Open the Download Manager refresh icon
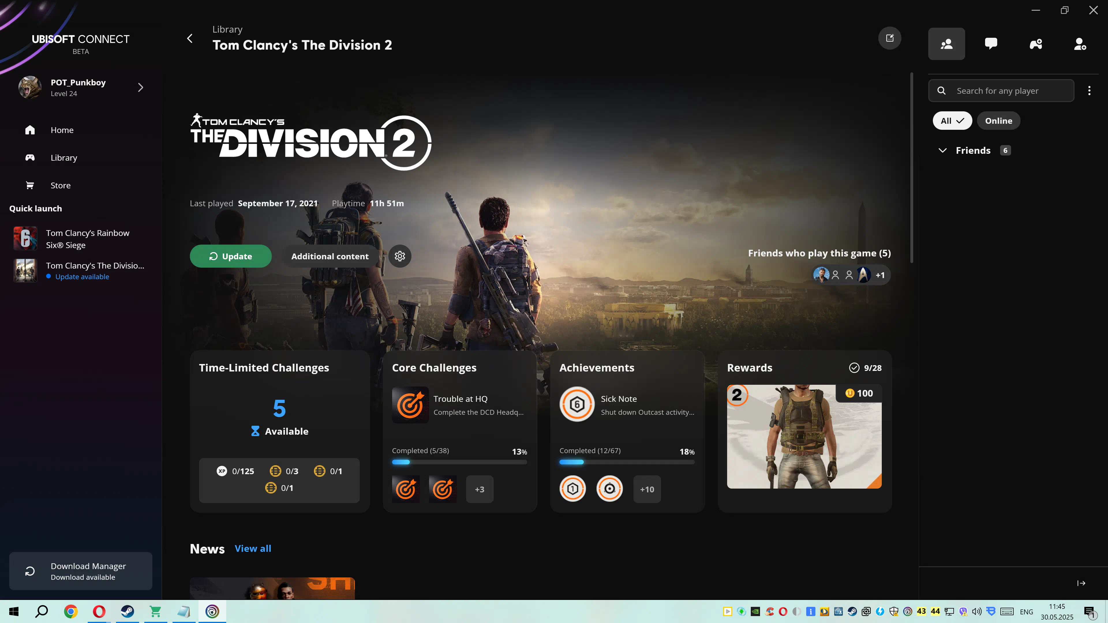 tap(30, 571)
